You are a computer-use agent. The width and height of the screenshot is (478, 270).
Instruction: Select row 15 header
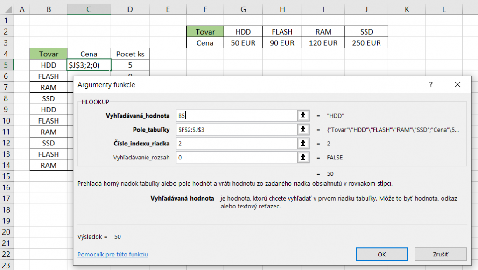click(7, 176)
